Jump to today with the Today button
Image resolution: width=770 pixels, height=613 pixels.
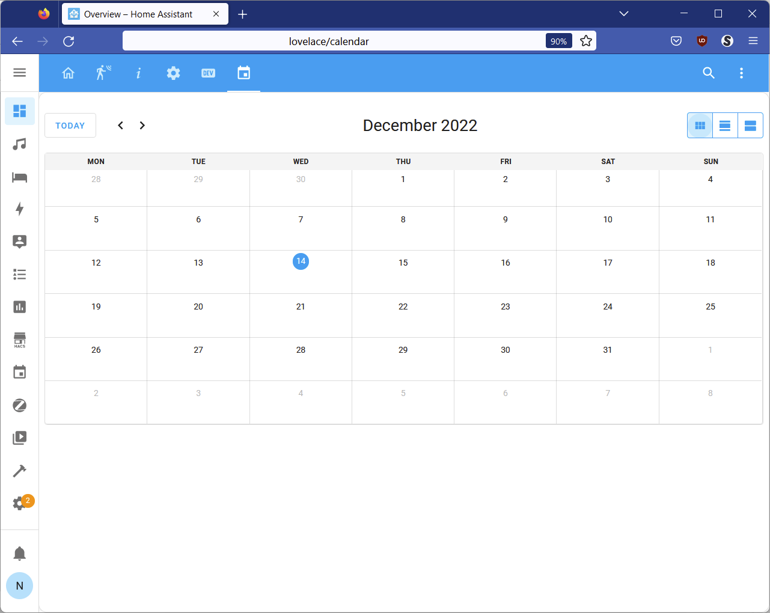[x=70, y=125]
